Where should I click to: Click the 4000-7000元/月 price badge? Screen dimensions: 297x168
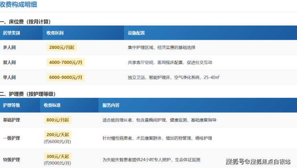(x=66, y=62)
